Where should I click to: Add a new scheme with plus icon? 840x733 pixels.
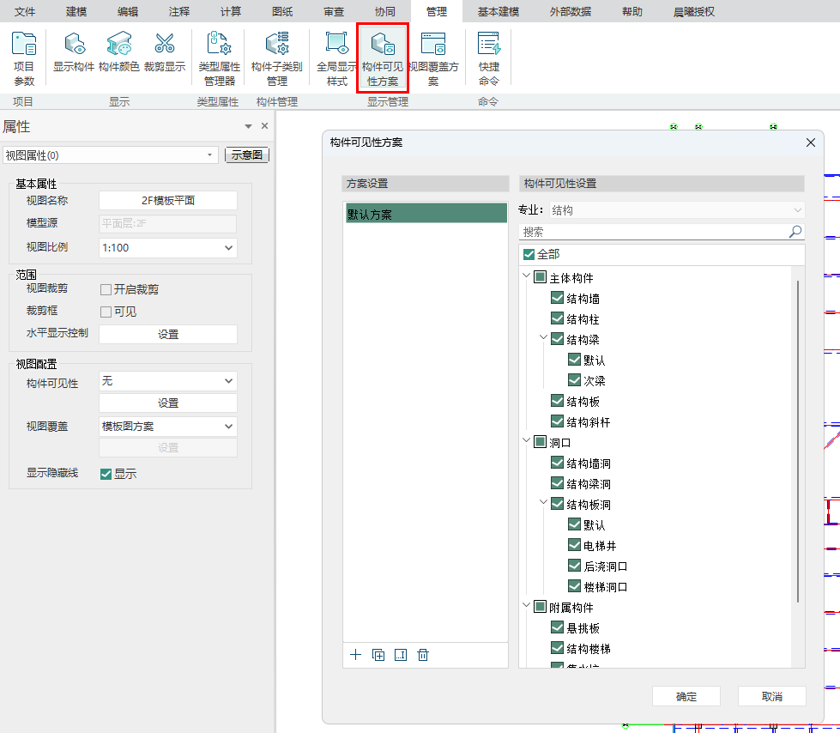(356, 655)
